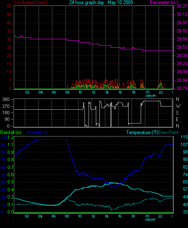The image size is (188, 228).
Task: Click the 57 temperature scale value
Action: point(185,189)
